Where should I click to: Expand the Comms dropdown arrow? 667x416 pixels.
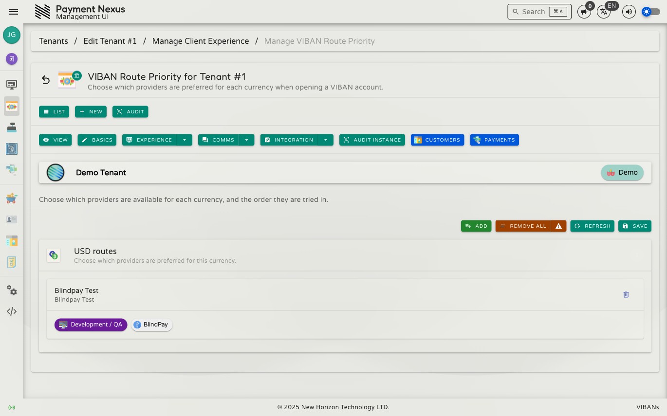[246, 140]
